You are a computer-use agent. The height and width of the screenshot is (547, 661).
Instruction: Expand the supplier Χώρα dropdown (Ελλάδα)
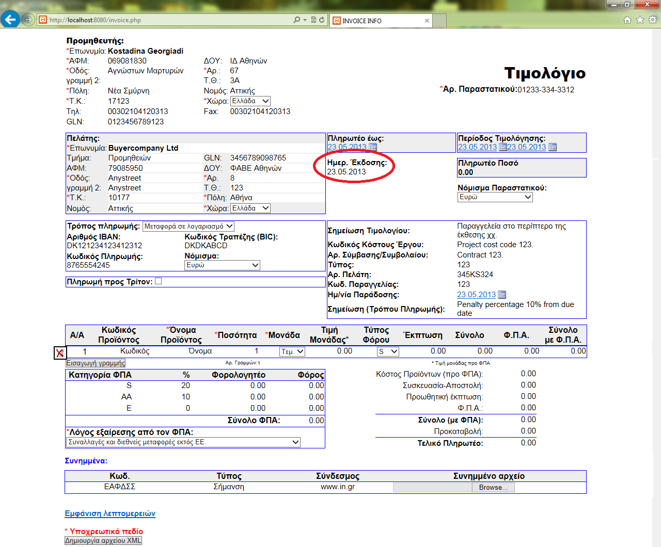point(250,101)
